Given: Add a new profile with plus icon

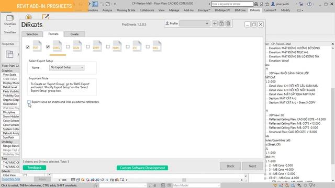Looking at the screenshot, I should click(215, 23).
